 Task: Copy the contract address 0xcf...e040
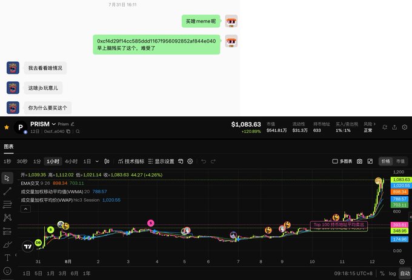[x=68, y=131]
